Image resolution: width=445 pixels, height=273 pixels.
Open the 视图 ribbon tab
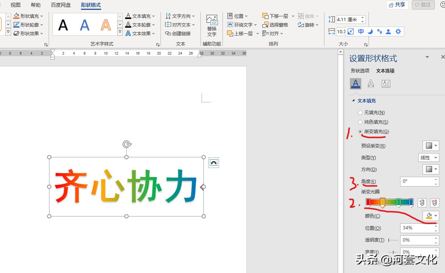(x=15, y=5)
